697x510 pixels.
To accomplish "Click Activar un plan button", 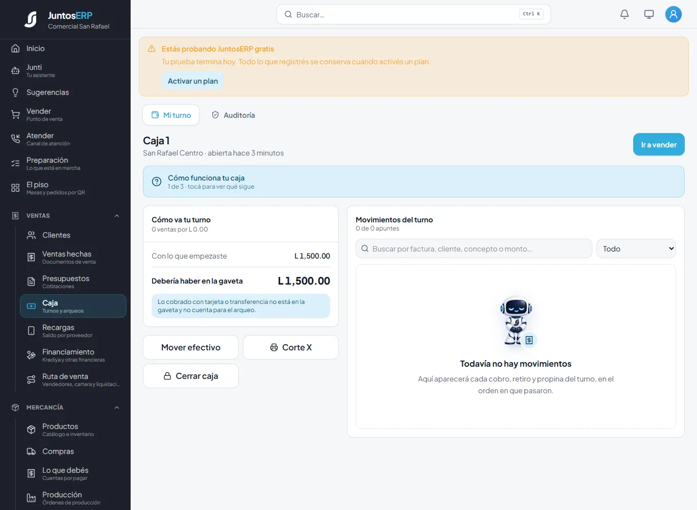I will (193, 81).
